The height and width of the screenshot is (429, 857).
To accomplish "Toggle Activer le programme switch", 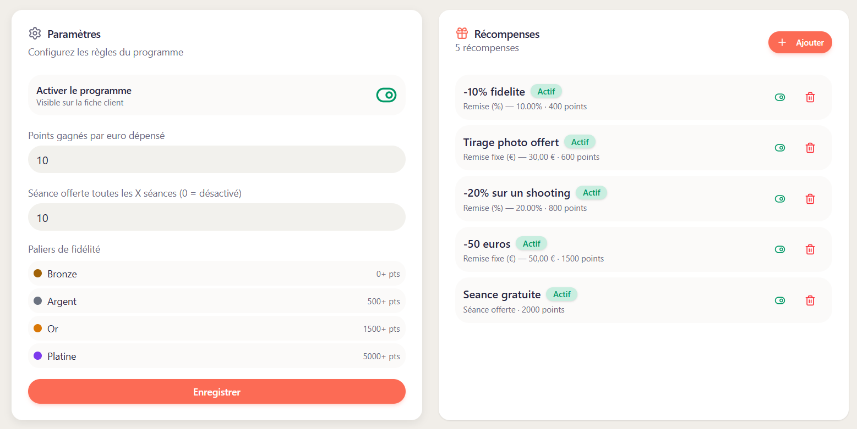I will (386, 95).
